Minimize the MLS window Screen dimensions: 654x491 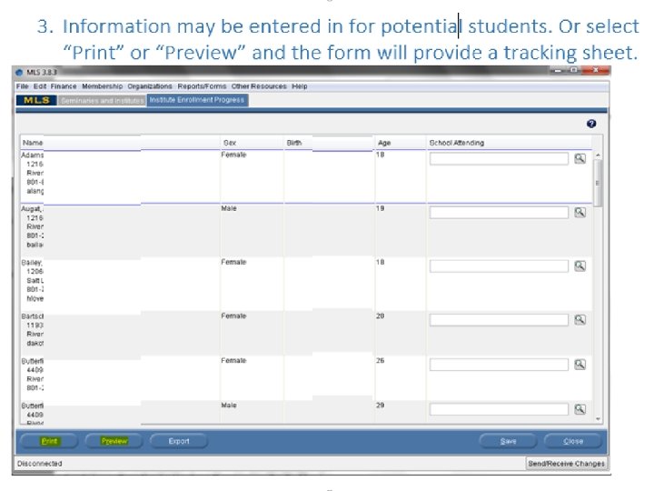click(x=558, y=70)
